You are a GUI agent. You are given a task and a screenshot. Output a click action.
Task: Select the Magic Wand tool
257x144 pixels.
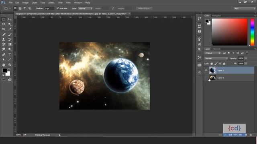10,24
